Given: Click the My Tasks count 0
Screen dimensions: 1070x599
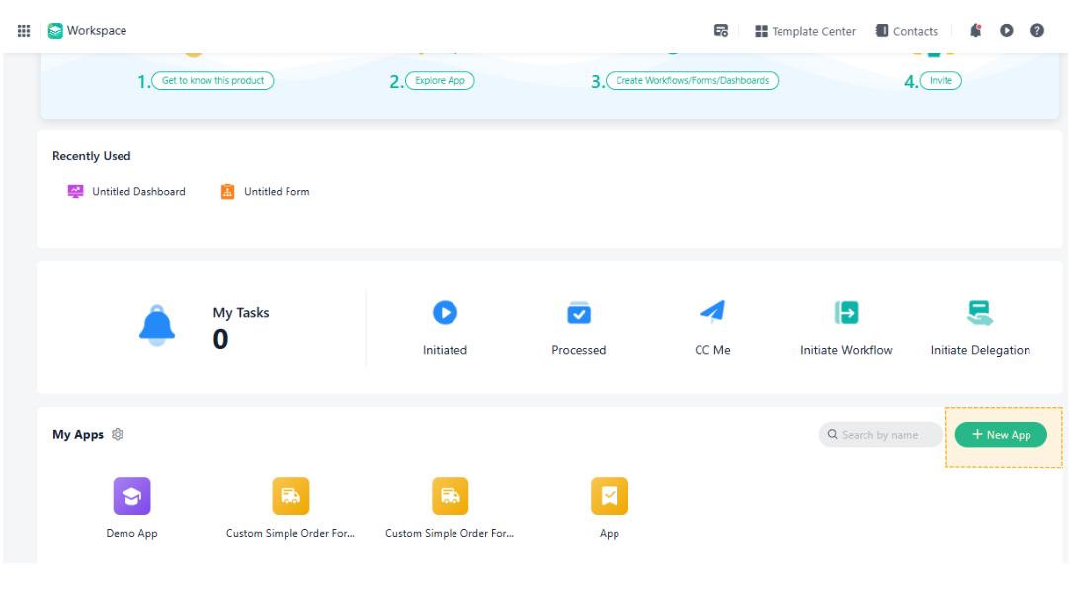Looking at the screenshot, I should tap(220, 339).
